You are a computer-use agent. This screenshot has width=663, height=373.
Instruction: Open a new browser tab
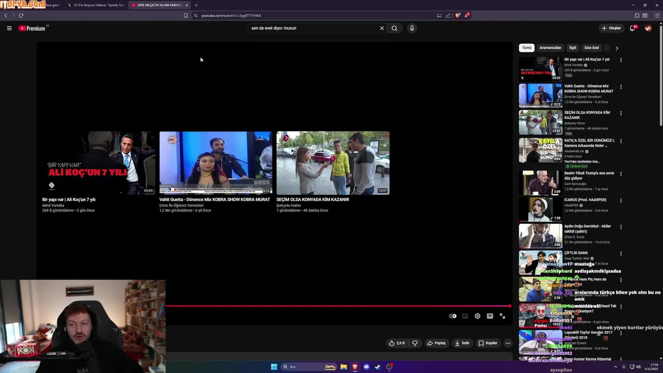coord(196,5)
